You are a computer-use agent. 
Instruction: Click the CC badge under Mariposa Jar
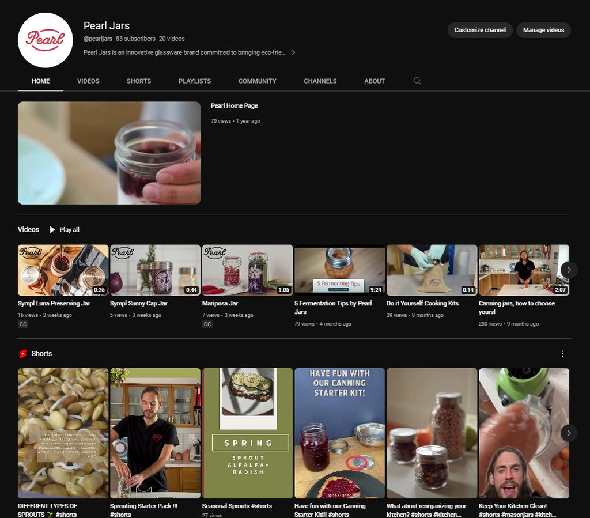[x=207, y=324]
